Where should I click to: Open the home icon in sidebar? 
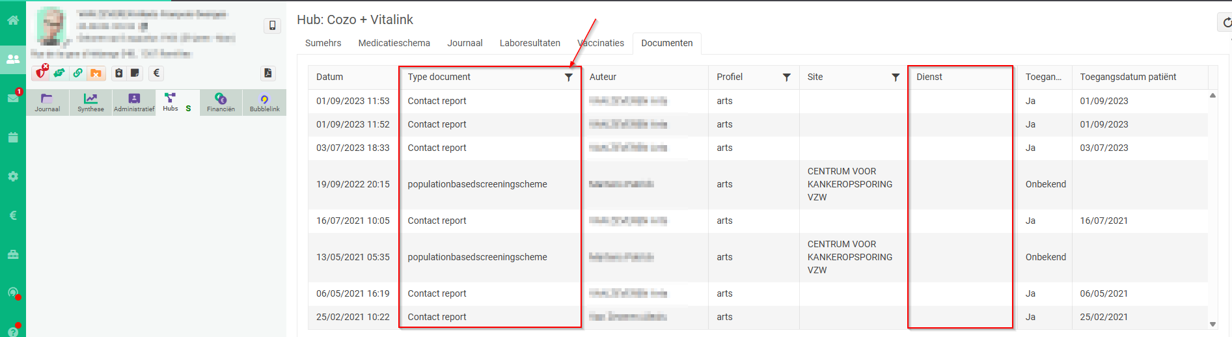click(13, 20)
